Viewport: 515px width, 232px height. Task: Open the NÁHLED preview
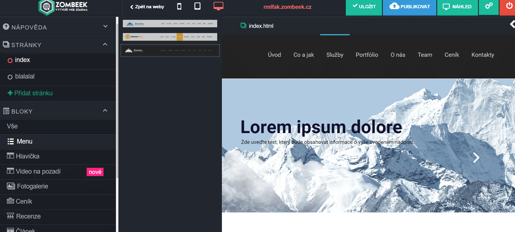[457, 7]
